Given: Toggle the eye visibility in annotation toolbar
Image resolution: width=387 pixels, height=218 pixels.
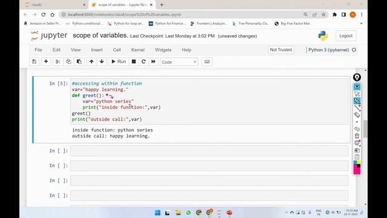Looking at the screenshot, I should [x=357, y=87].
